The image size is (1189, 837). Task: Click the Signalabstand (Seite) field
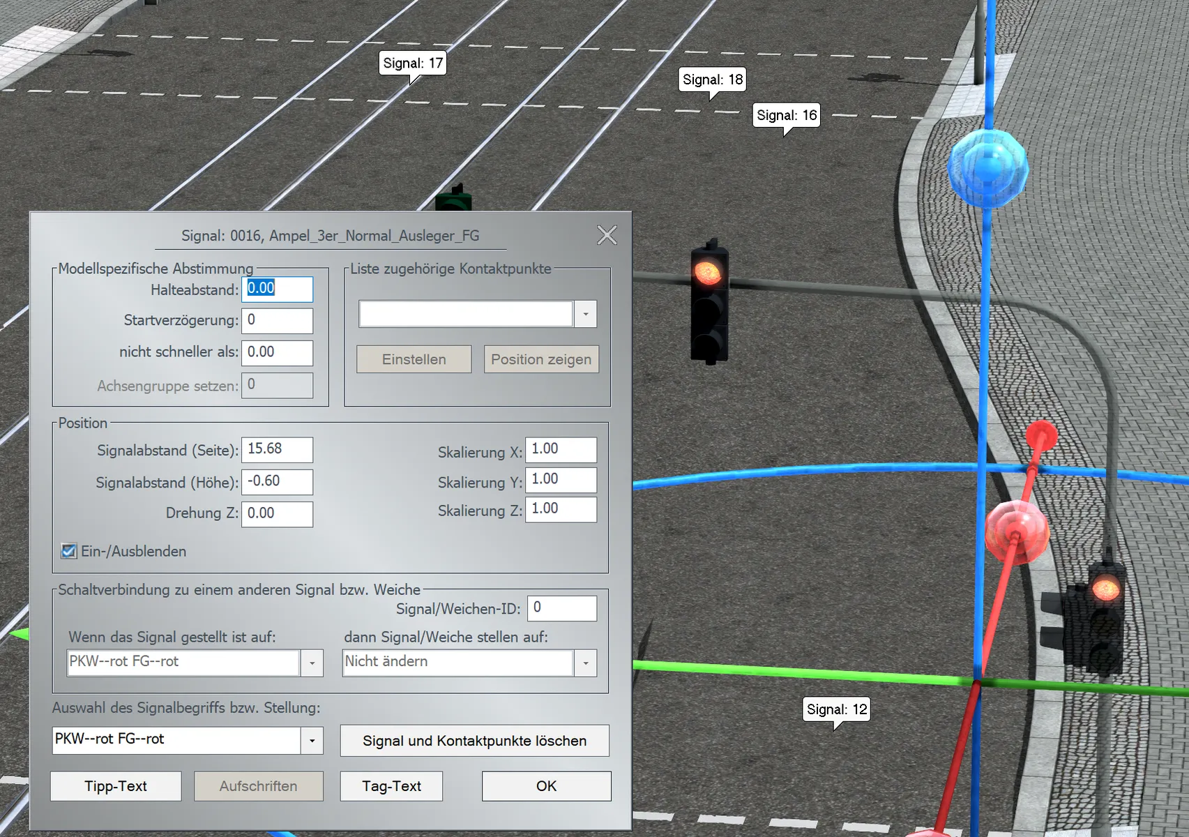coord(277,450)
